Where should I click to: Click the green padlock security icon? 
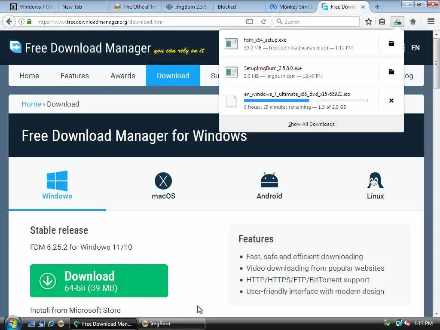(x=29, y=21)
